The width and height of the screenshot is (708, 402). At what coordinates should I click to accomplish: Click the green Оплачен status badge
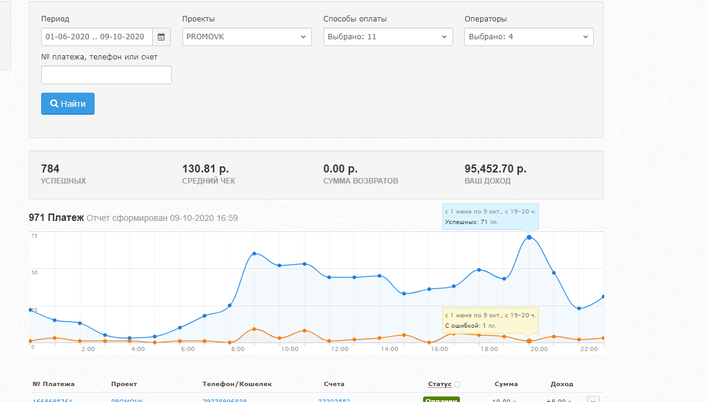point(441,400)
